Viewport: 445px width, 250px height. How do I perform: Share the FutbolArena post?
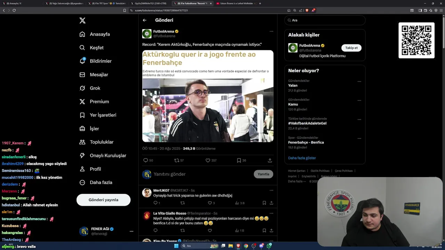pos(270,160)
